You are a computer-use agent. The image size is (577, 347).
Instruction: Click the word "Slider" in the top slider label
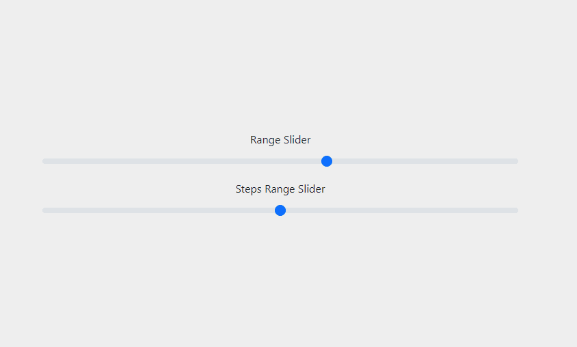coord(297,140)
